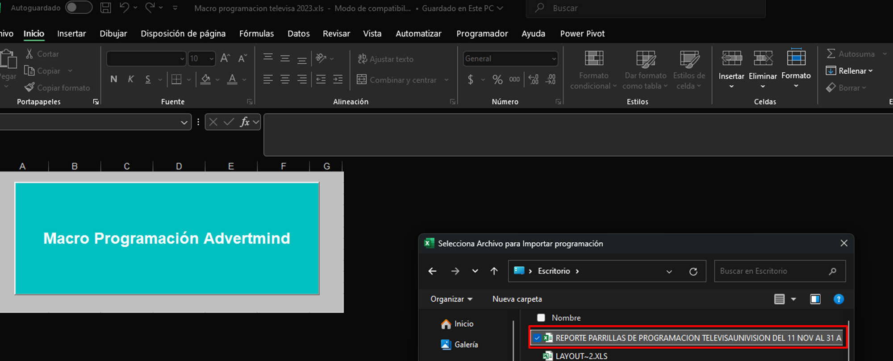Toggle italic K formatting
Image resolution: width=893 pixels, height=361 pixels.
(x=131, y=79)
